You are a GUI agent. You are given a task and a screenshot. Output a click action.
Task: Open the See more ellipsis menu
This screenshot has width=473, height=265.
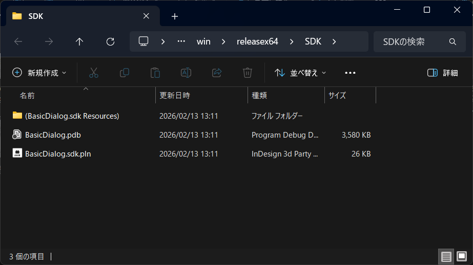(350, 73)
